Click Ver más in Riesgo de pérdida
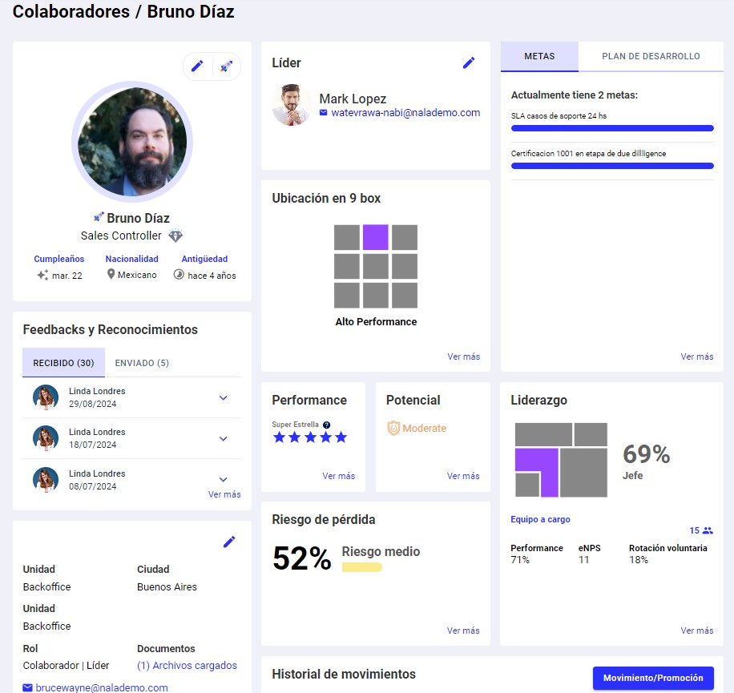The height and width of the screenshot is (693, 734). click(x=463, y=631)
